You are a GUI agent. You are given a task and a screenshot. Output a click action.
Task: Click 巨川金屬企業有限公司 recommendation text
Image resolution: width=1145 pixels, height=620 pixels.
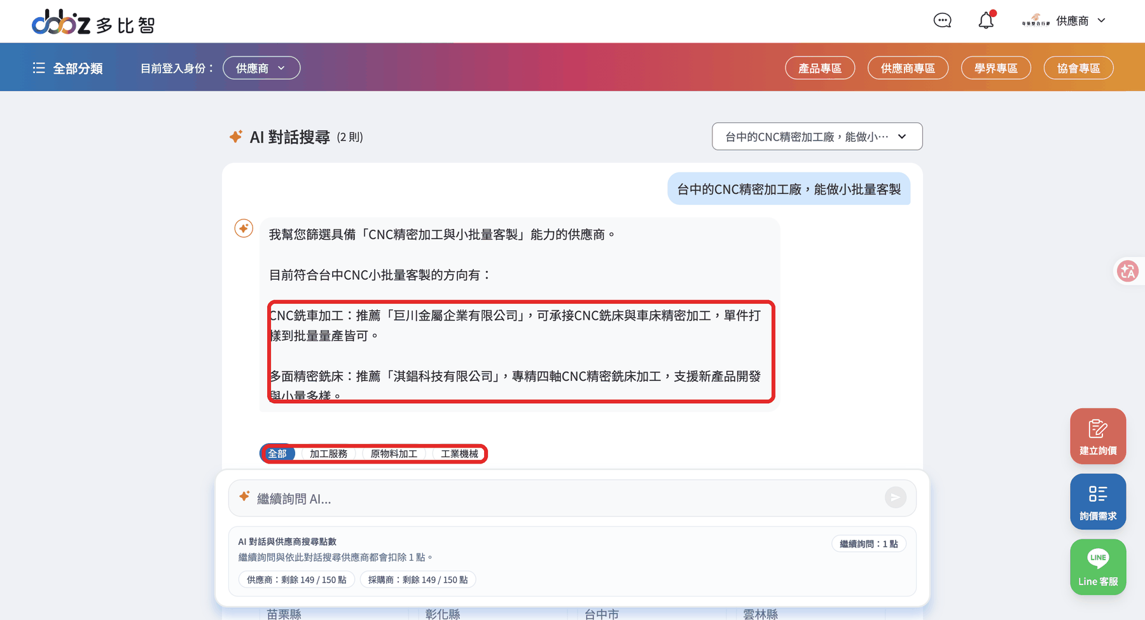455,315
